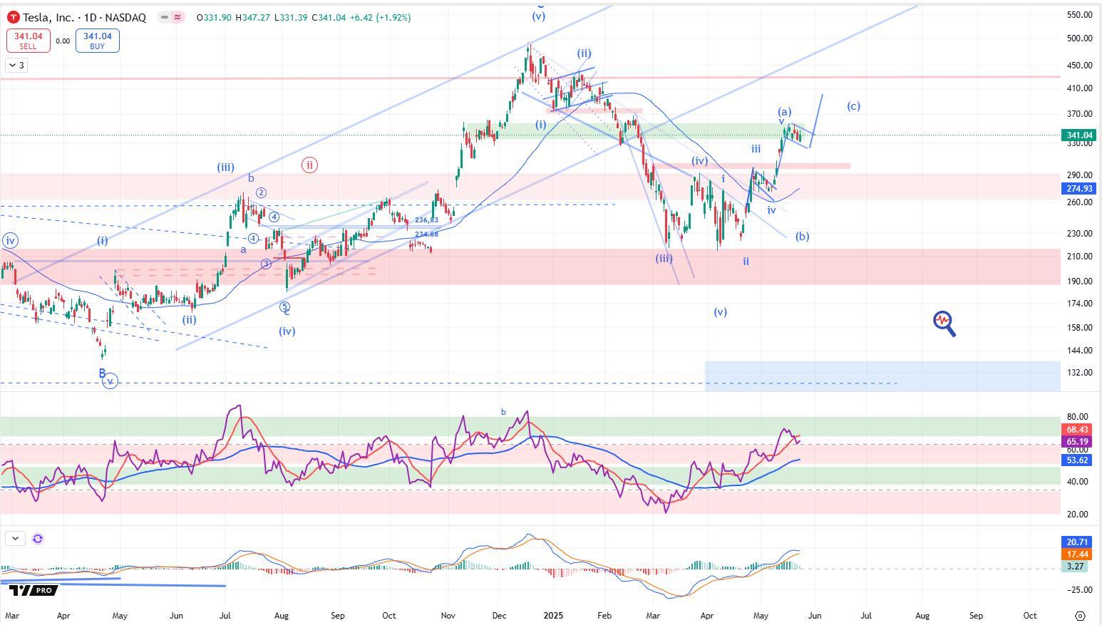The width and height of the screenshot is (1102, 625).
Task: Click the 174.00 price scale label
Action: coord(1080,304)
